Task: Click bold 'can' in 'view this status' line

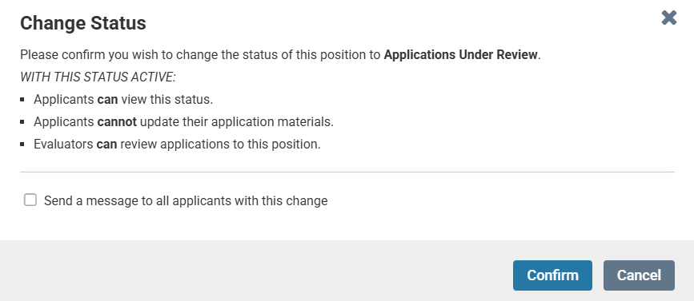Action: 107,99
